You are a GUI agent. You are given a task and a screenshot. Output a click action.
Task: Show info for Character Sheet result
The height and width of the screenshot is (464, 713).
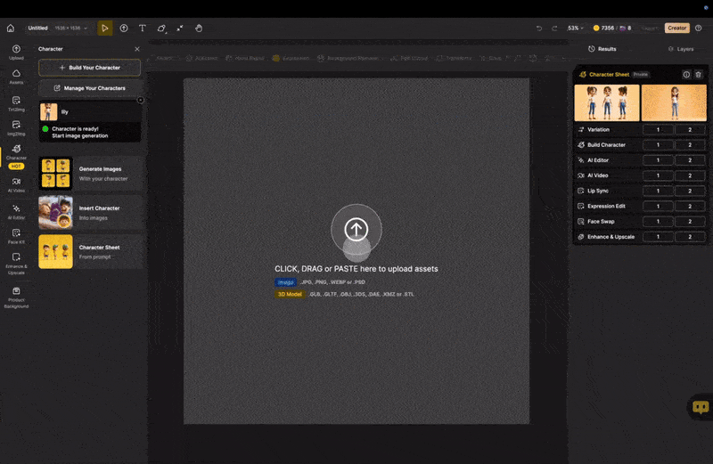point(686,75)
